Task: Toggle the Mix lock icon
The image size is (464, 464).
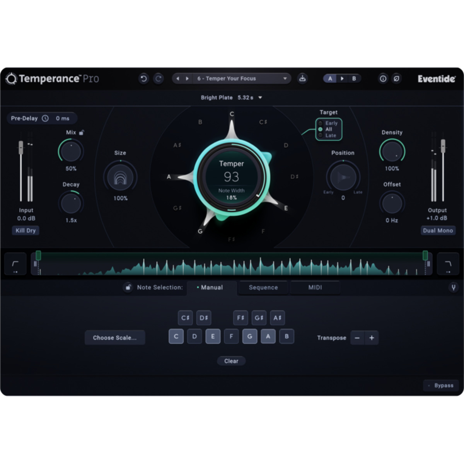Action: point(82,132)
